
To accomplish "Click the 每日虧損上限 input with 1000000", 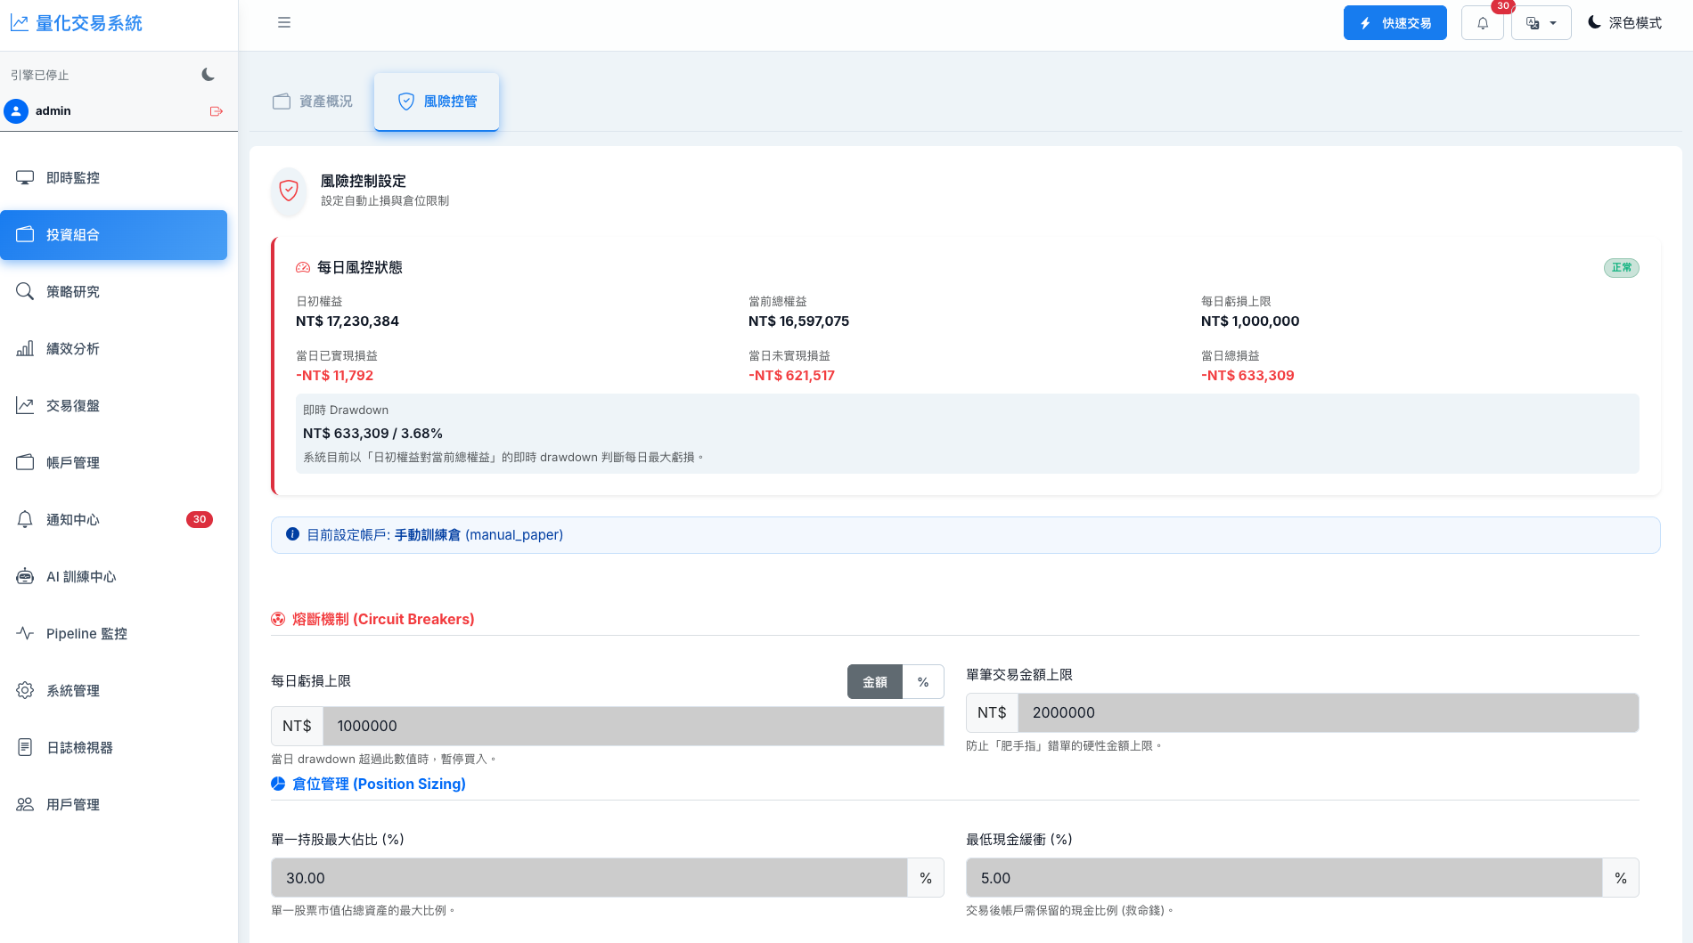I will (634, 726).
